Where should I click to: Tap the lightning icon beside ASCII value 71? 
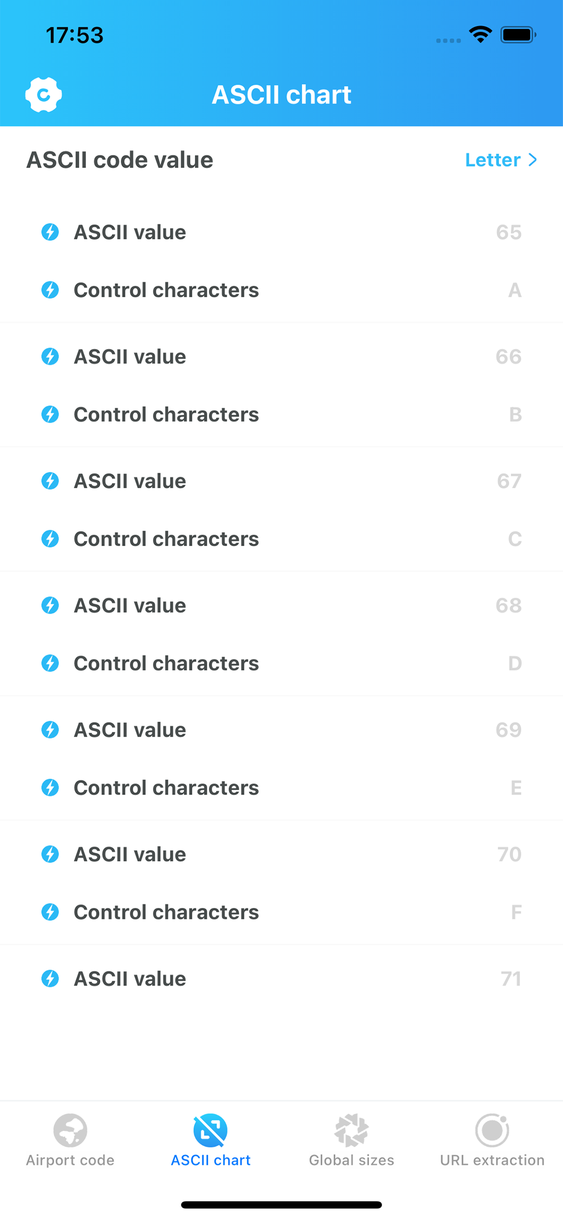tap(50, 979)
